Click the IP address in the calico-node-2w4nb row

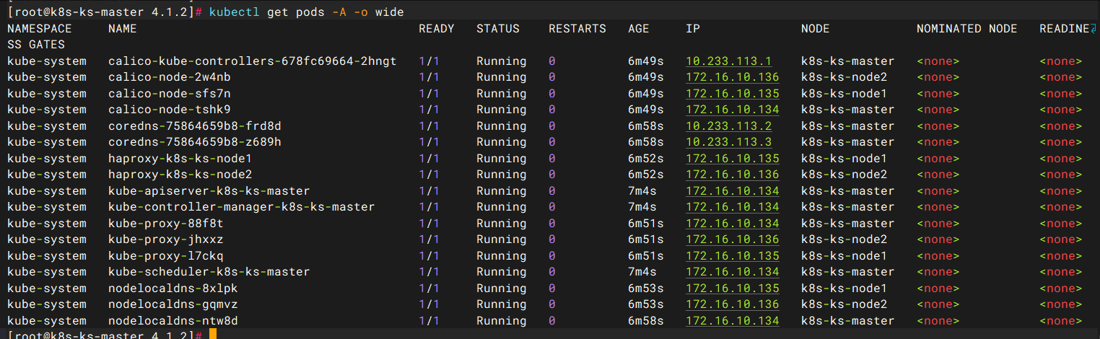(x=733, y=77)
